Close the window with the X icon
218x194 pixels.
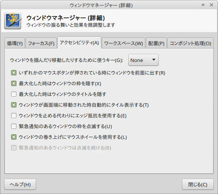211,5
